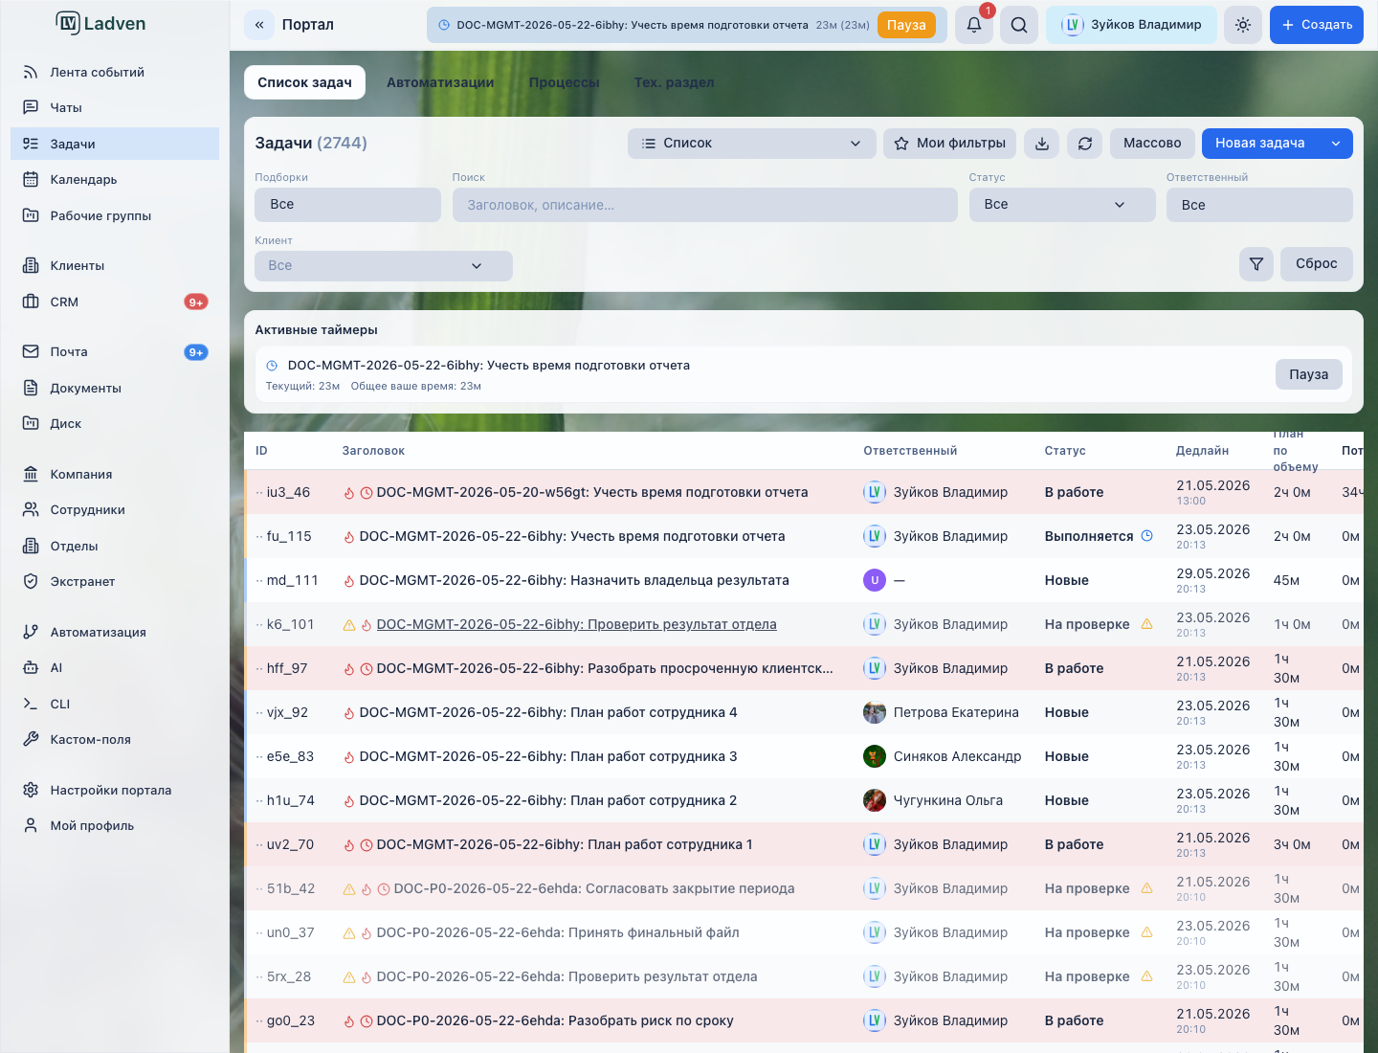Switch to Автоматизации tab
Image resolution: width=1378 pixels, height=1053 pixels.
tap(440, 82)
